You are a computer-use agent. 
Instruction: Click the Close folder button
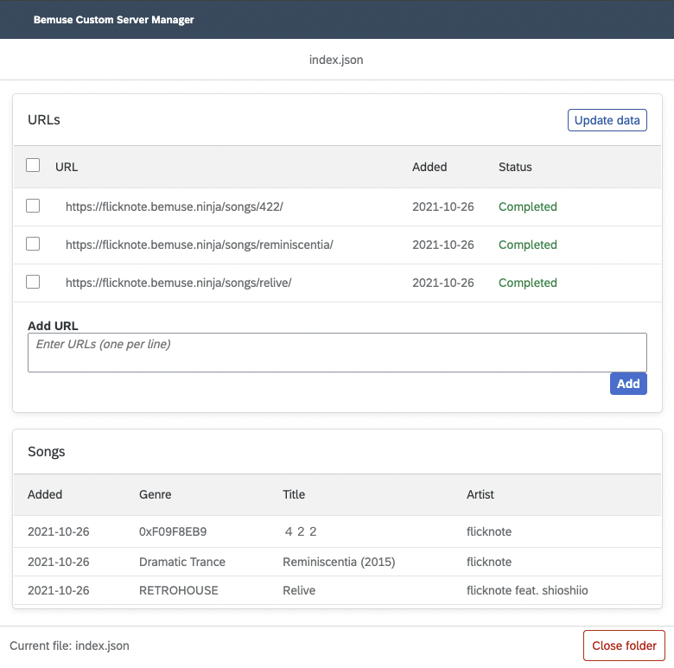coord(624,646)
